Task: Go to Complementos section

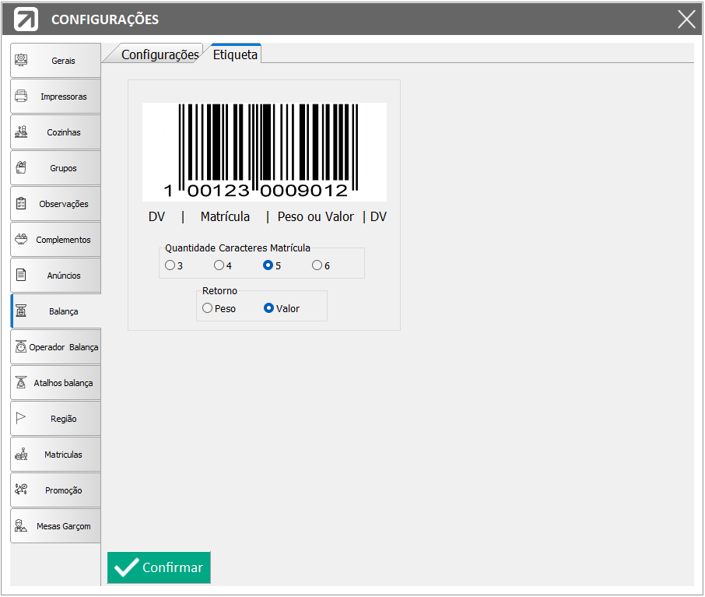Action: tap(56, 239)
